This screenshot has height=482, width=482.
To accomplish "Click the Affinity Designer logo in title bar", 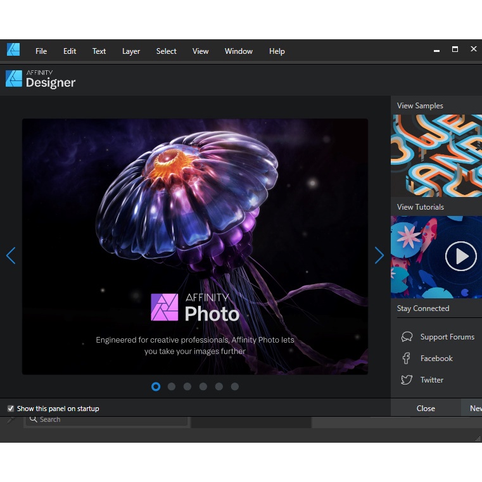I will coord(13,50).
